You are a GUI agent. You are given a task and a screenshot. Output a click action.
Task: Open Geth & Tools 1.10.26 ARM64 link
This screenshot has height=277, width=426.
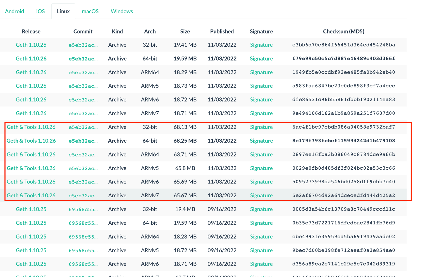pos(31,155)
